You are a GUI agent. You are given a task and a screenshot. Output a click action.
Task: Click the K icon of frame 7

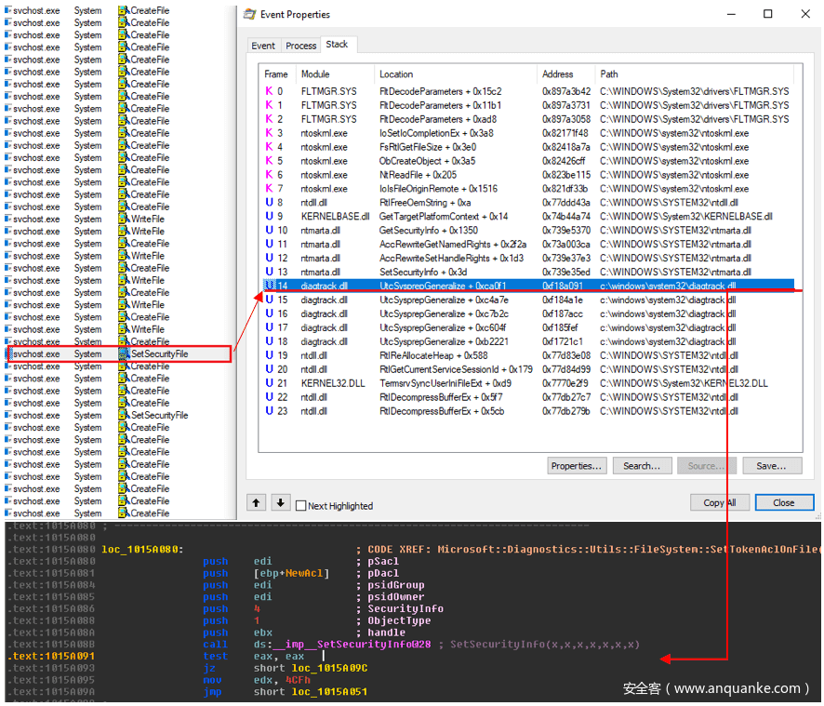(x=269, y=189)
